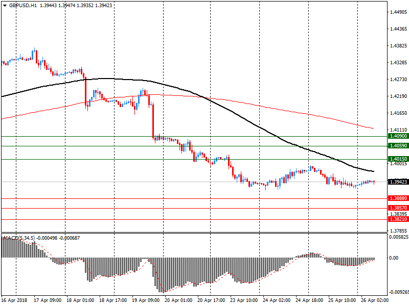
Task: Click the 25 Apr 10:00 time label
Action: (x=342, y=300)
